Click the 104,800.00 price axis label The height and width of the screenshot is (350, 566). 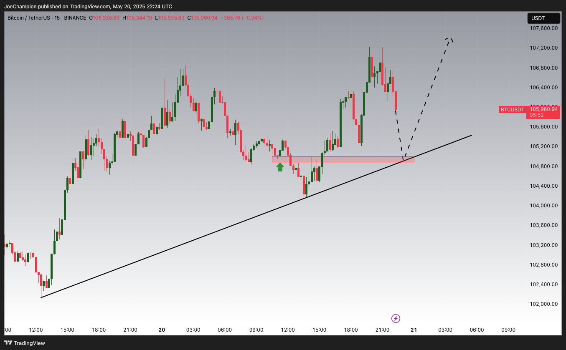click(x=543, y=166)
